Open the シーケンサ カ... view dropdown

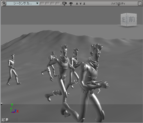click(23, 3)
